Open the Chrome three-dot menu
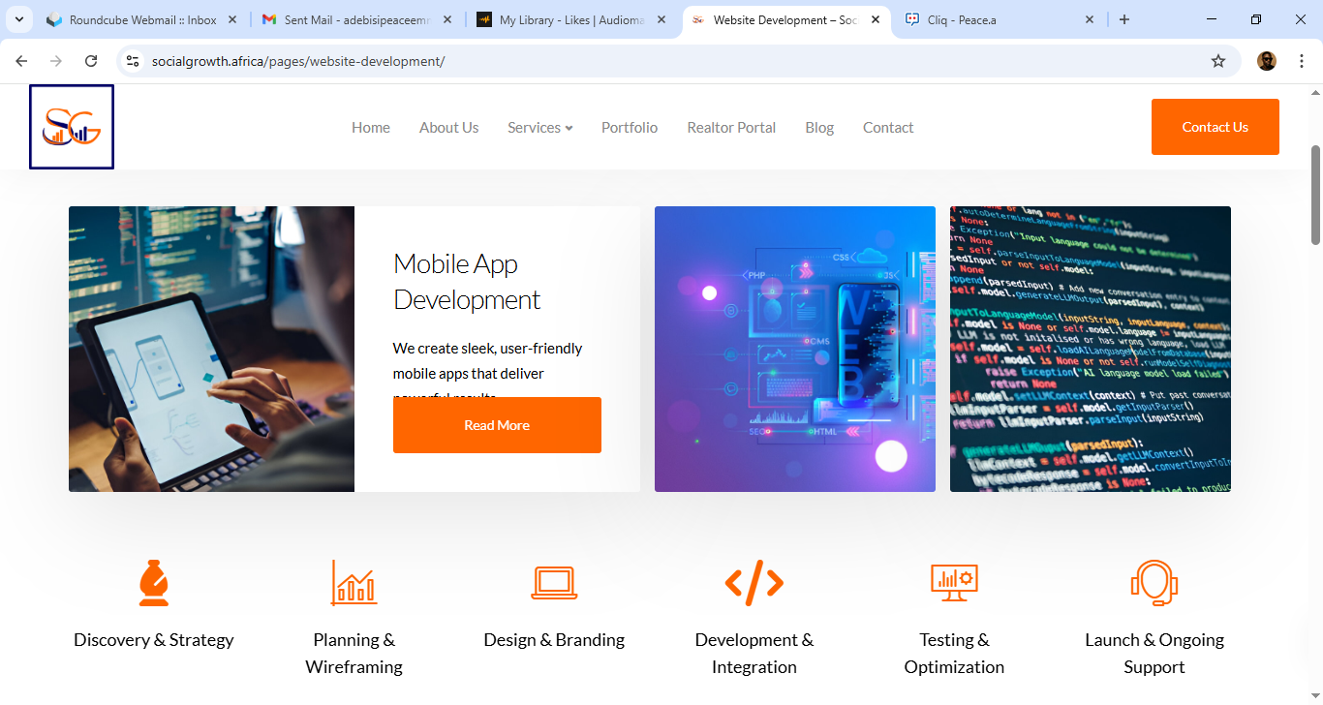This screenshot has width=1323, height=705. click(1299, 61)
